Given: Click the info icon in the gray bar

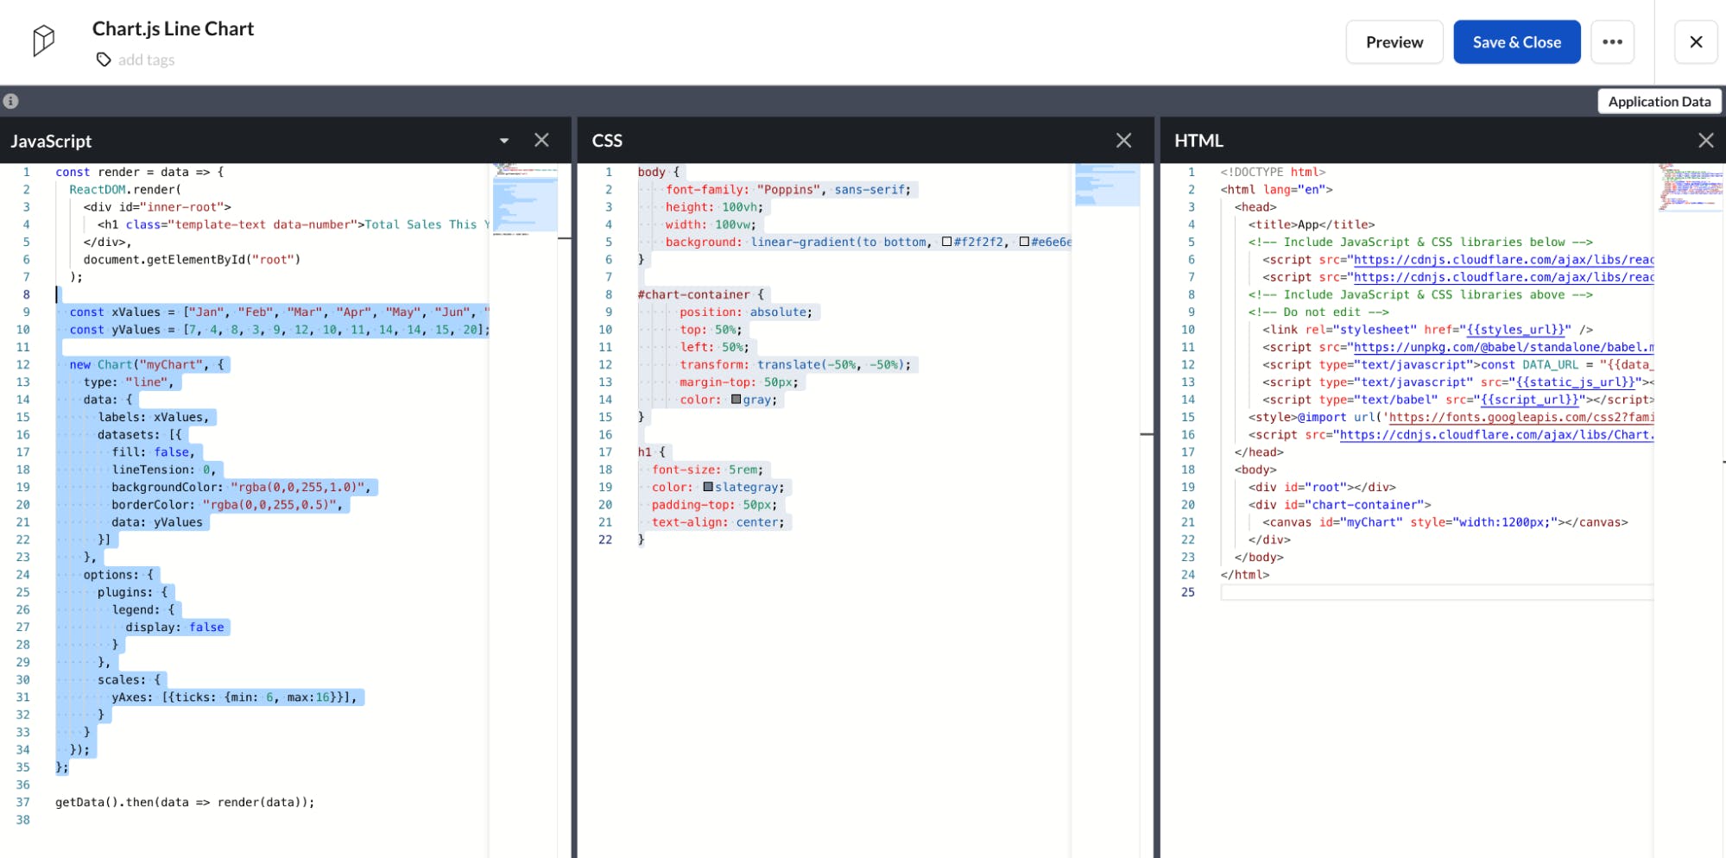Looking at the screenshot, I should click(10, 101).
